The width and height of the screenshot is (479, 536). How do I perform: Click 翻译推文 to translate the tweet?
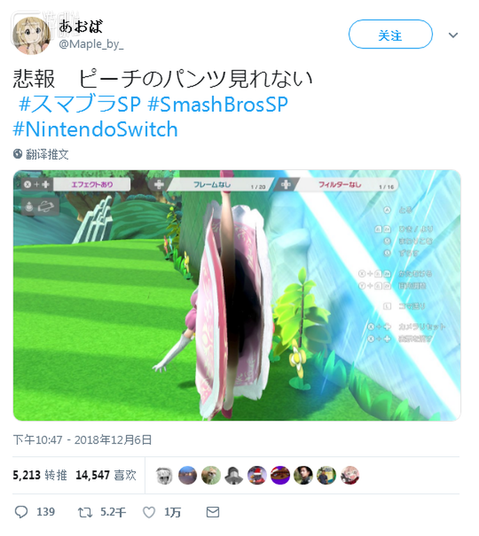[47, 154]
